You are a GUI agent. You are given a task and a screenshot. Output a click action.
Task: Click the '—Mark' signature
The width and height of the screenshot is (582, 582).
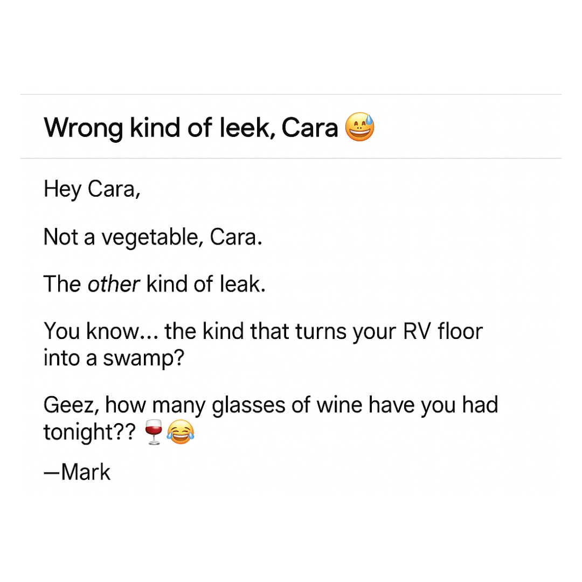[77, 472]
